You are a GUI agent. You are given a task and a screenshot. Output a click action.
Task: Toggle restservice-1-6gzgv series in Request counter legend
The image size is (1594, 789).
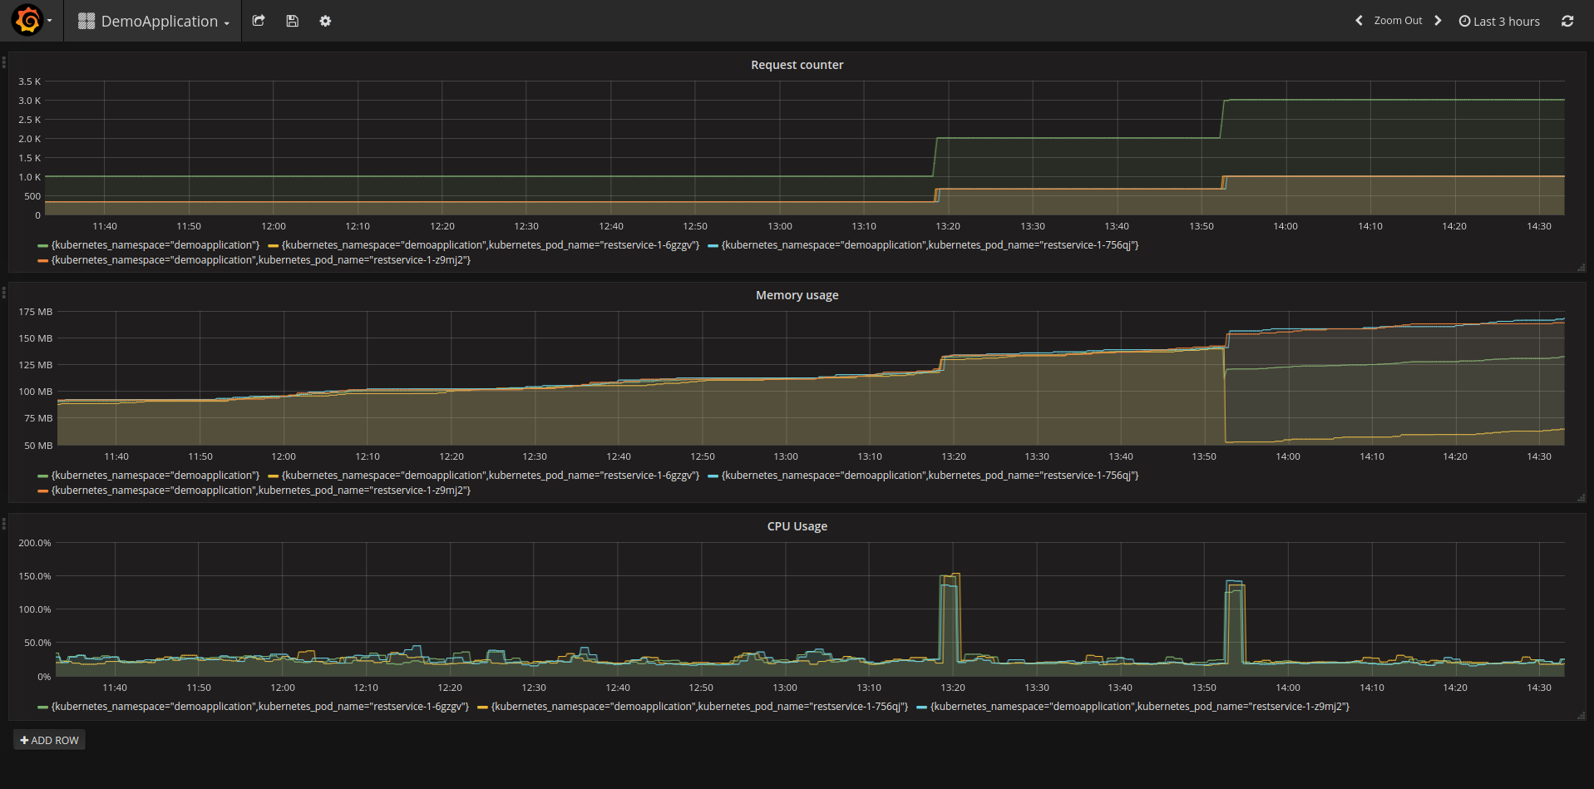(490, 245)
